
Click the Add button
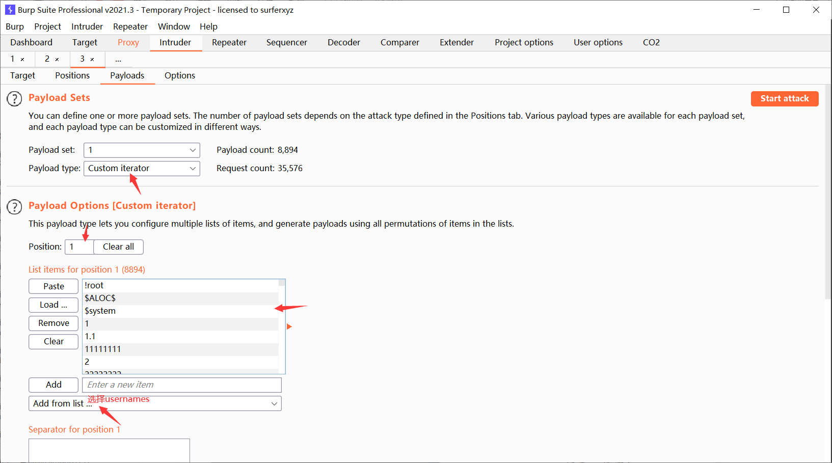point(53,385)
